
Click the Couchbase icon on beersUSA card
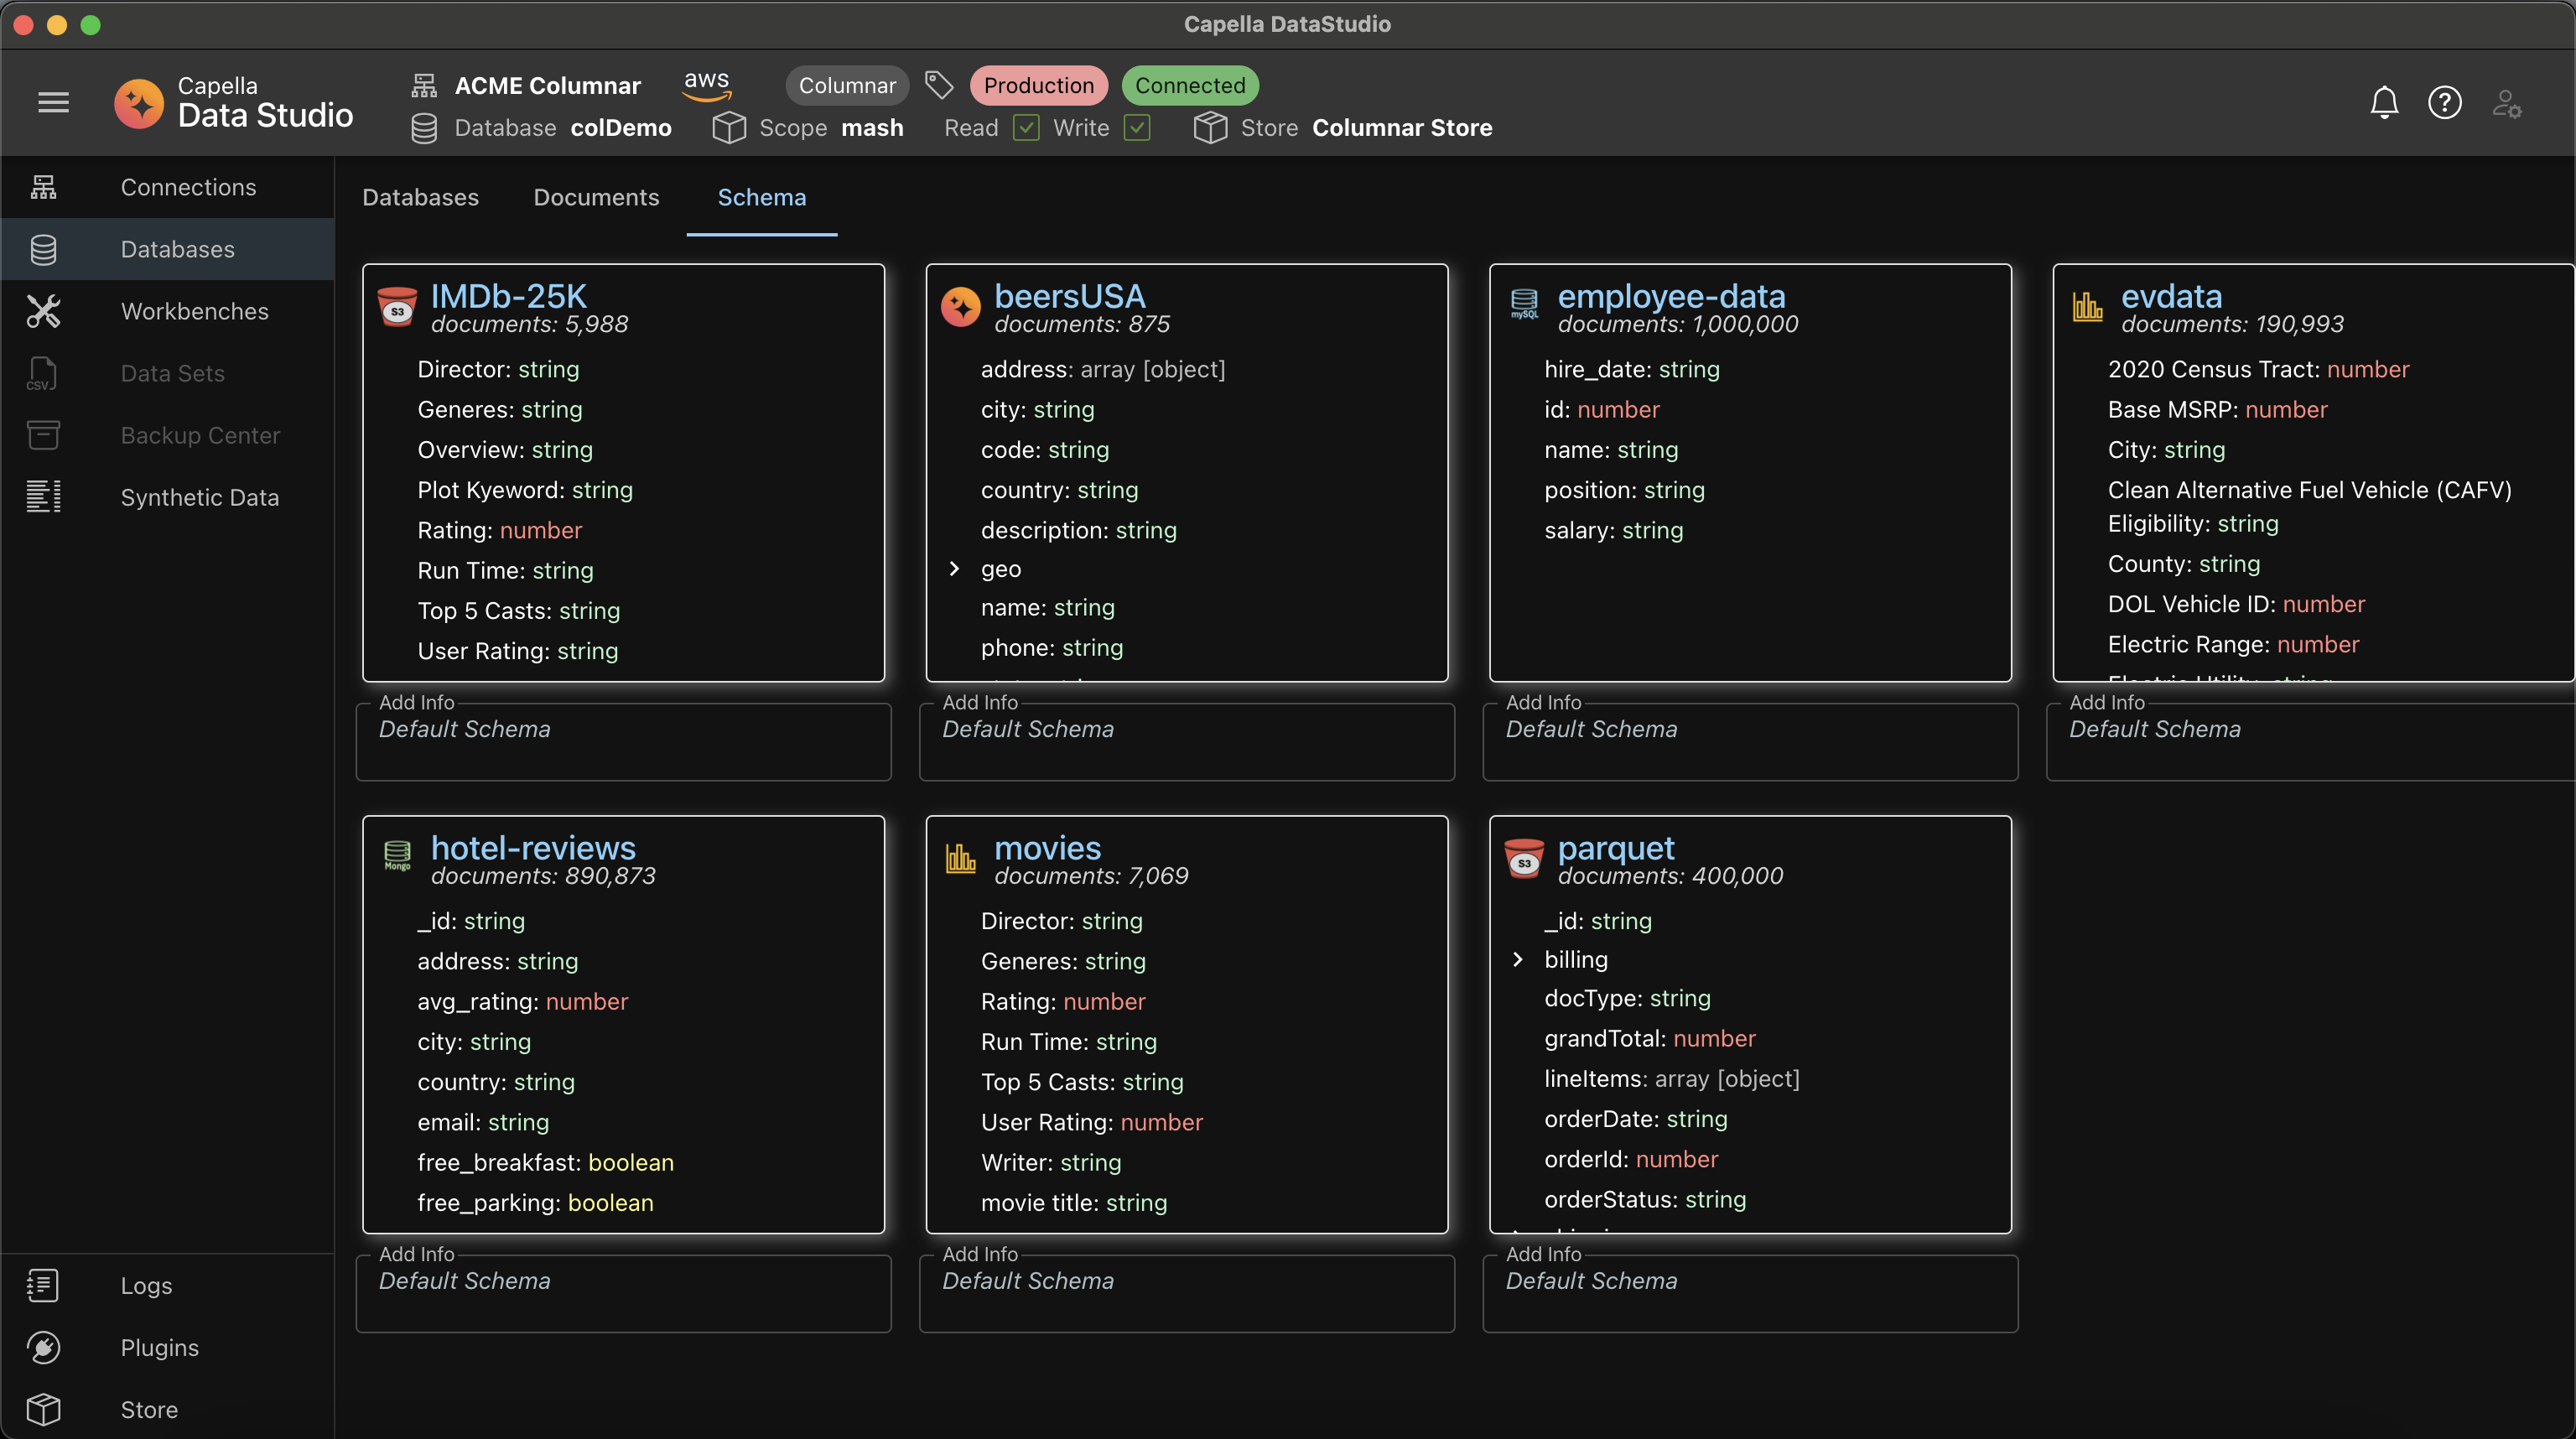click(960, 307)
